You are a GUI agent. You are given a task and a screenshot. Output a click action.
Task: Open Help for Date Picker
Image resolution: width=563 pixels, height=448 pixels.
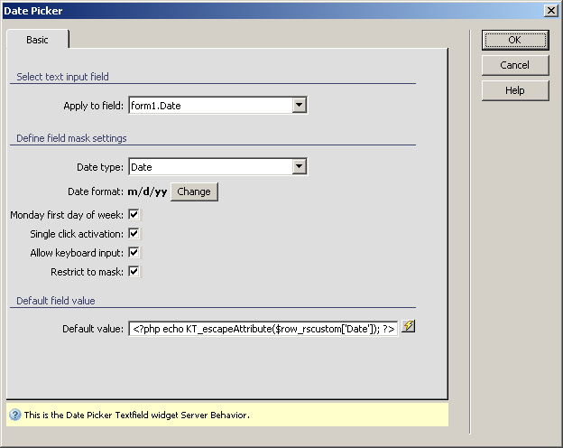(x=514, y=90)
